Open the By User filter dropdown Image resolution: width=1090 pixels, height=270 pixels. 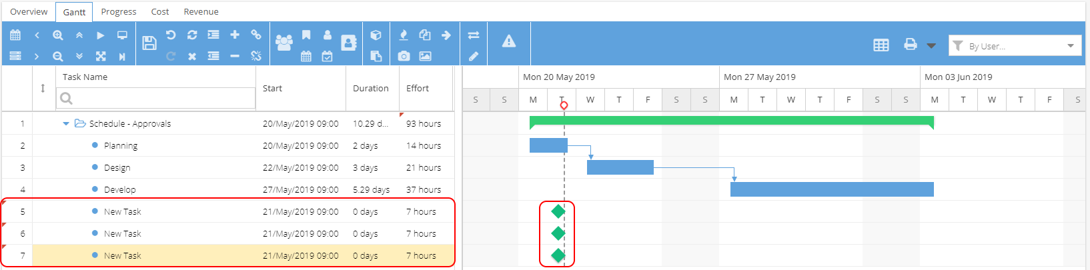click(x=1015, y=45)
